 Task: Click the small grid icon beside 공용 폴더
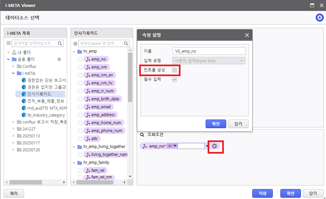point(59,59)
